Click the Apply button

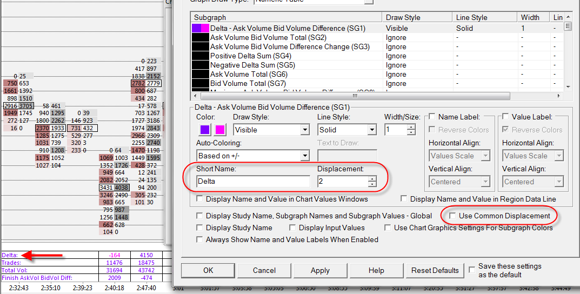point(320,270)
